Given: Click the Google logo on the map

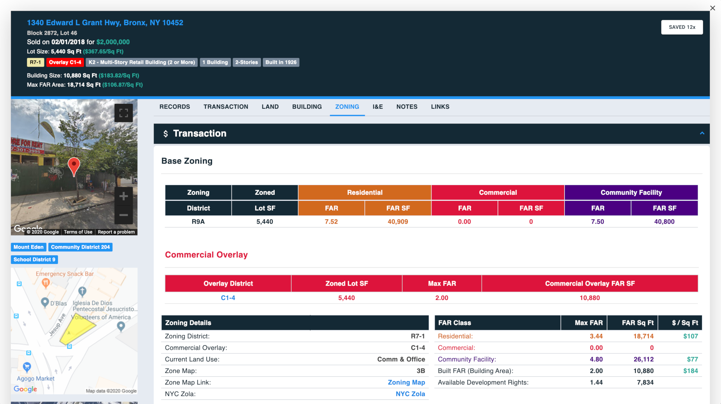Looking at the screenshot, I should point(25,389).
